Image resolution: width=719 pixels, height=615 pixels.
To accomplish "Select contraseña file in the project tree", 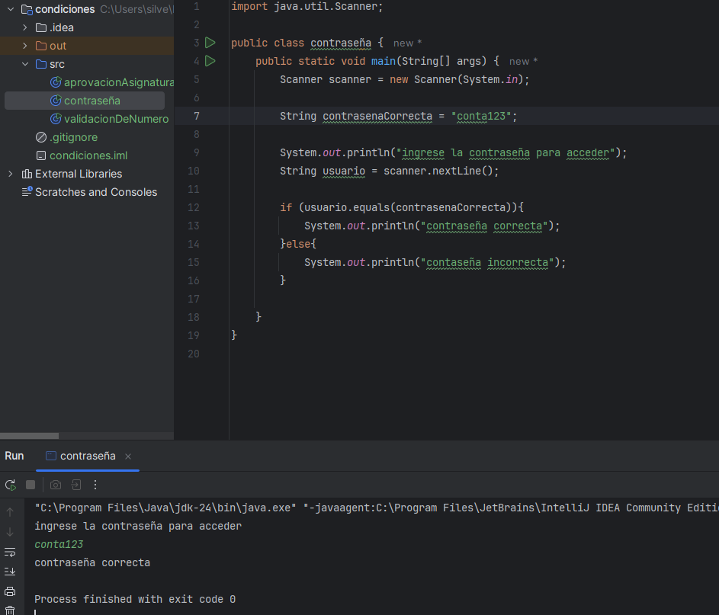I will pyautogui.click(x=92, y=101).
